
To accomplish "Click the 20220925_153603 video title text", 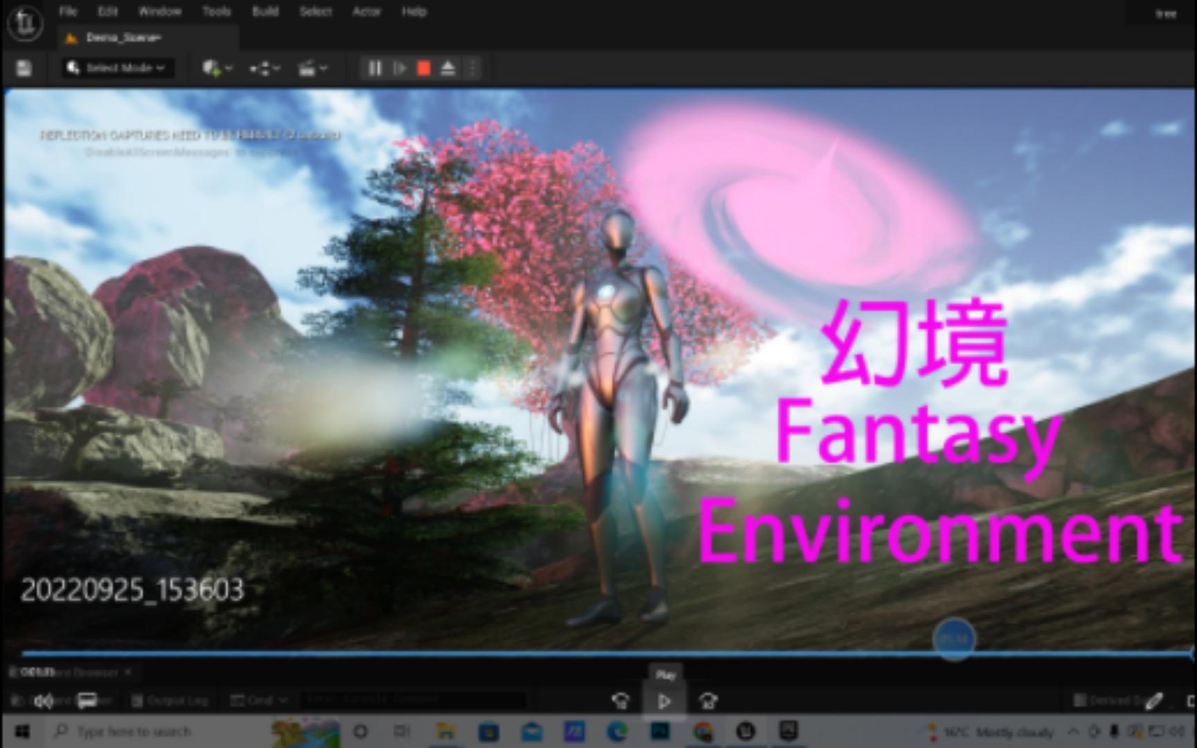I will pos(132,590).
